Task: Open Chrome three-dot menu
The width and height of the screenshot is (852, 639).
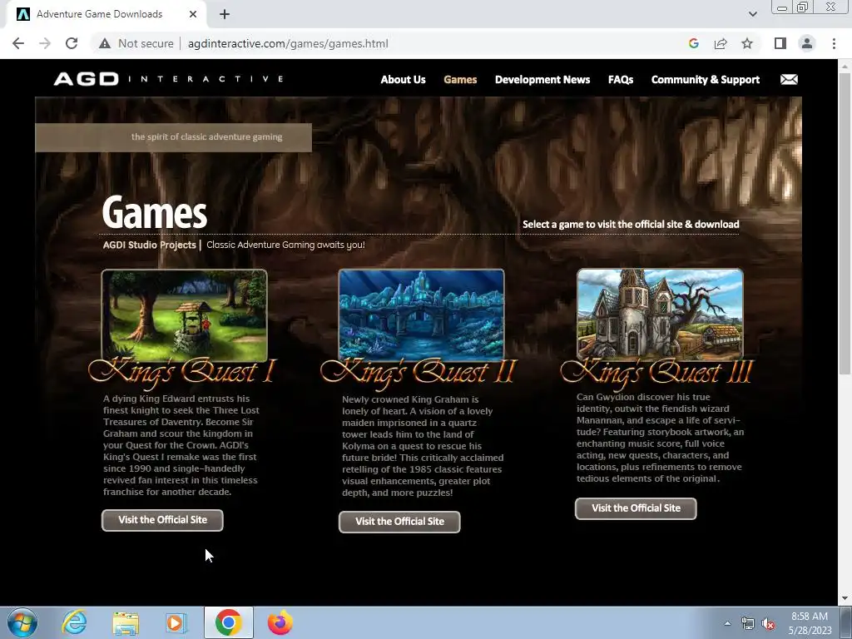Action: 834,43
